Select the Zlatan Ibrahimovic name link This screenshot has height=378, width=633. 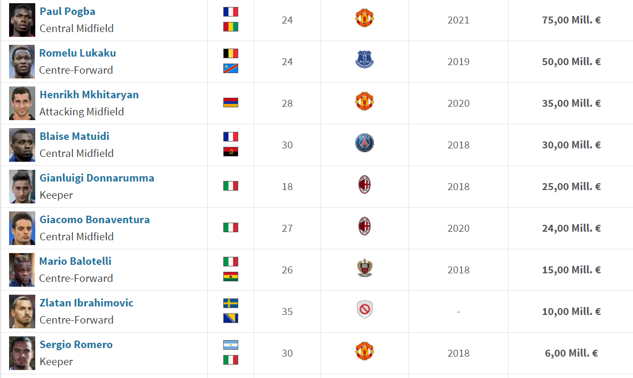tap(86, 303)
